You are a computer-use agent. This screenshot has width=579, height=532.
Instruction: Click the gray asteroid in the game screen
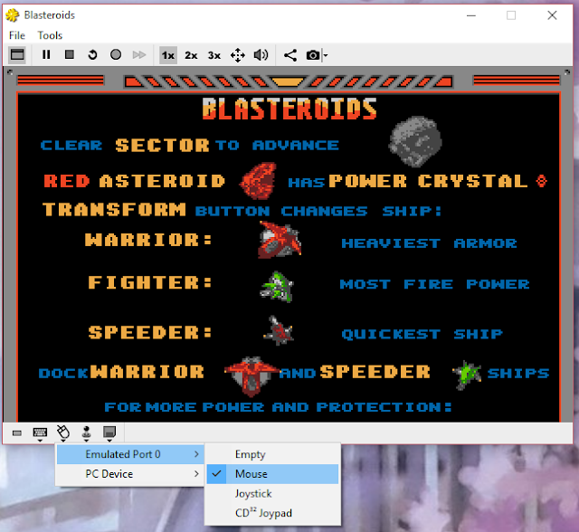point(415,141)
